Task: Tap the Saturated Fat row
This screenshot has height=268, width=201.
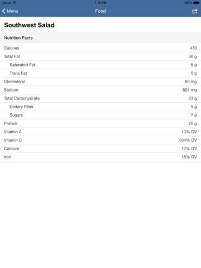Action: click(100, 65)
